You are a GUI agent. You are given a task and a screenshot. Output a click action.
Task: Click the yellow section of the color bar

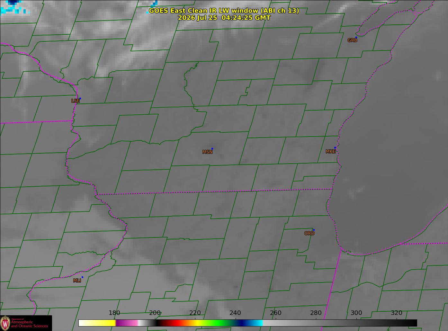coord(103,323)
